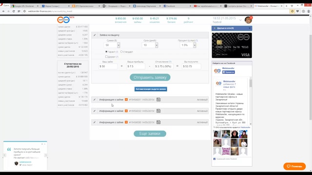Open the Сумма ($) dropdown
Screen dimensions: 312x175
pos(112,45)
